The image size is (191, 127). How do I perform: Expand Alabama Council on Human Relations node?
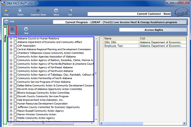[11, 38]
